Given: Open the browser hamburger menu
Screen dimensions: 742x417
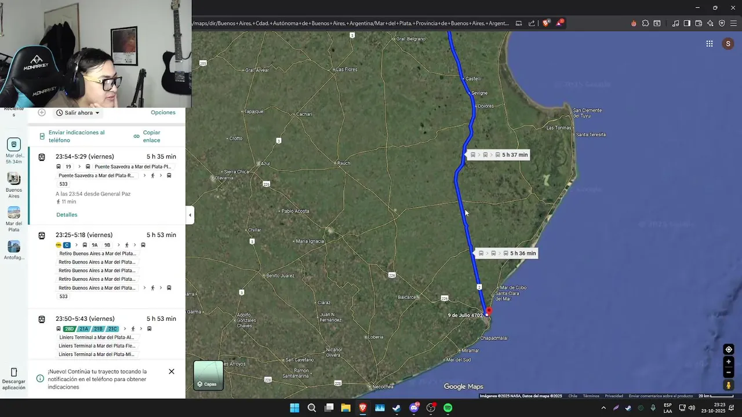Looking at the screenshot, I should point(733,23).
